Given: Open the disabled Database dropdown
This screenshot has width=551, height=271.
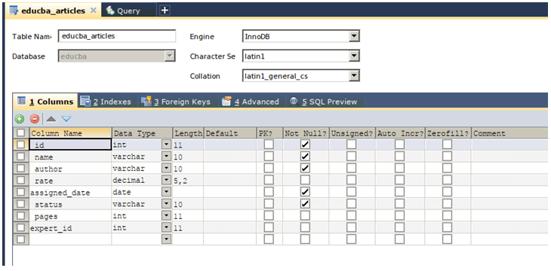Looking at the screenshot, I should [x=170, y=56].
